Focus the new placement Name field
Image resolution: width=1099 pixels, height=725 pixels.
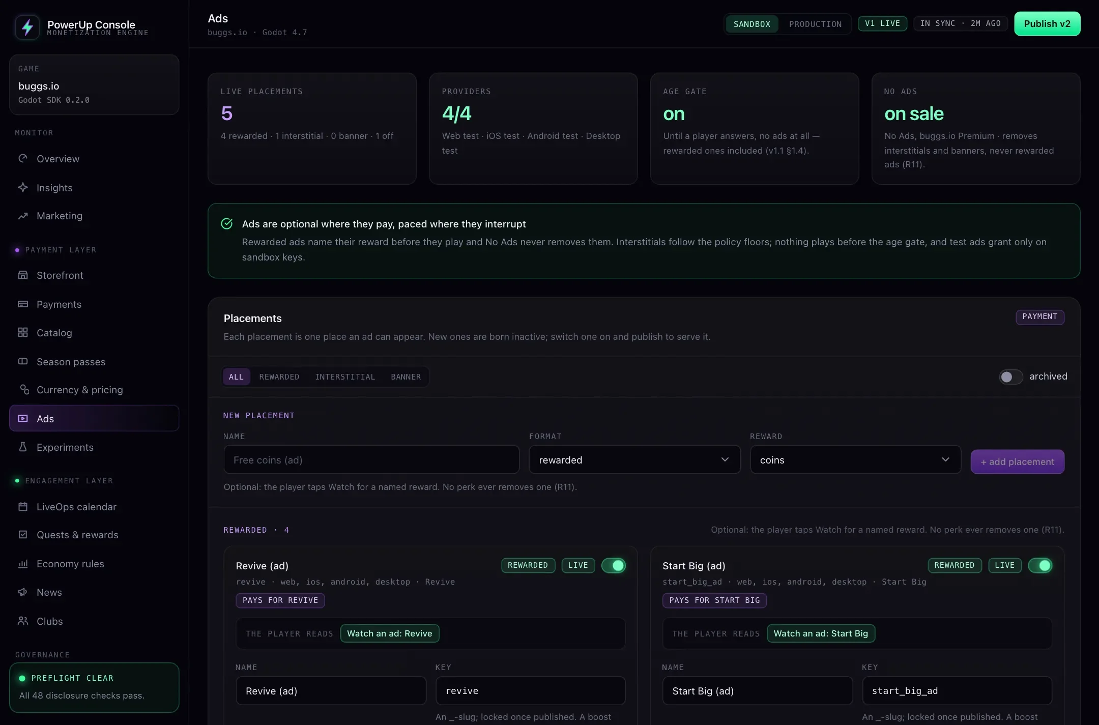[x=371, y=460]
